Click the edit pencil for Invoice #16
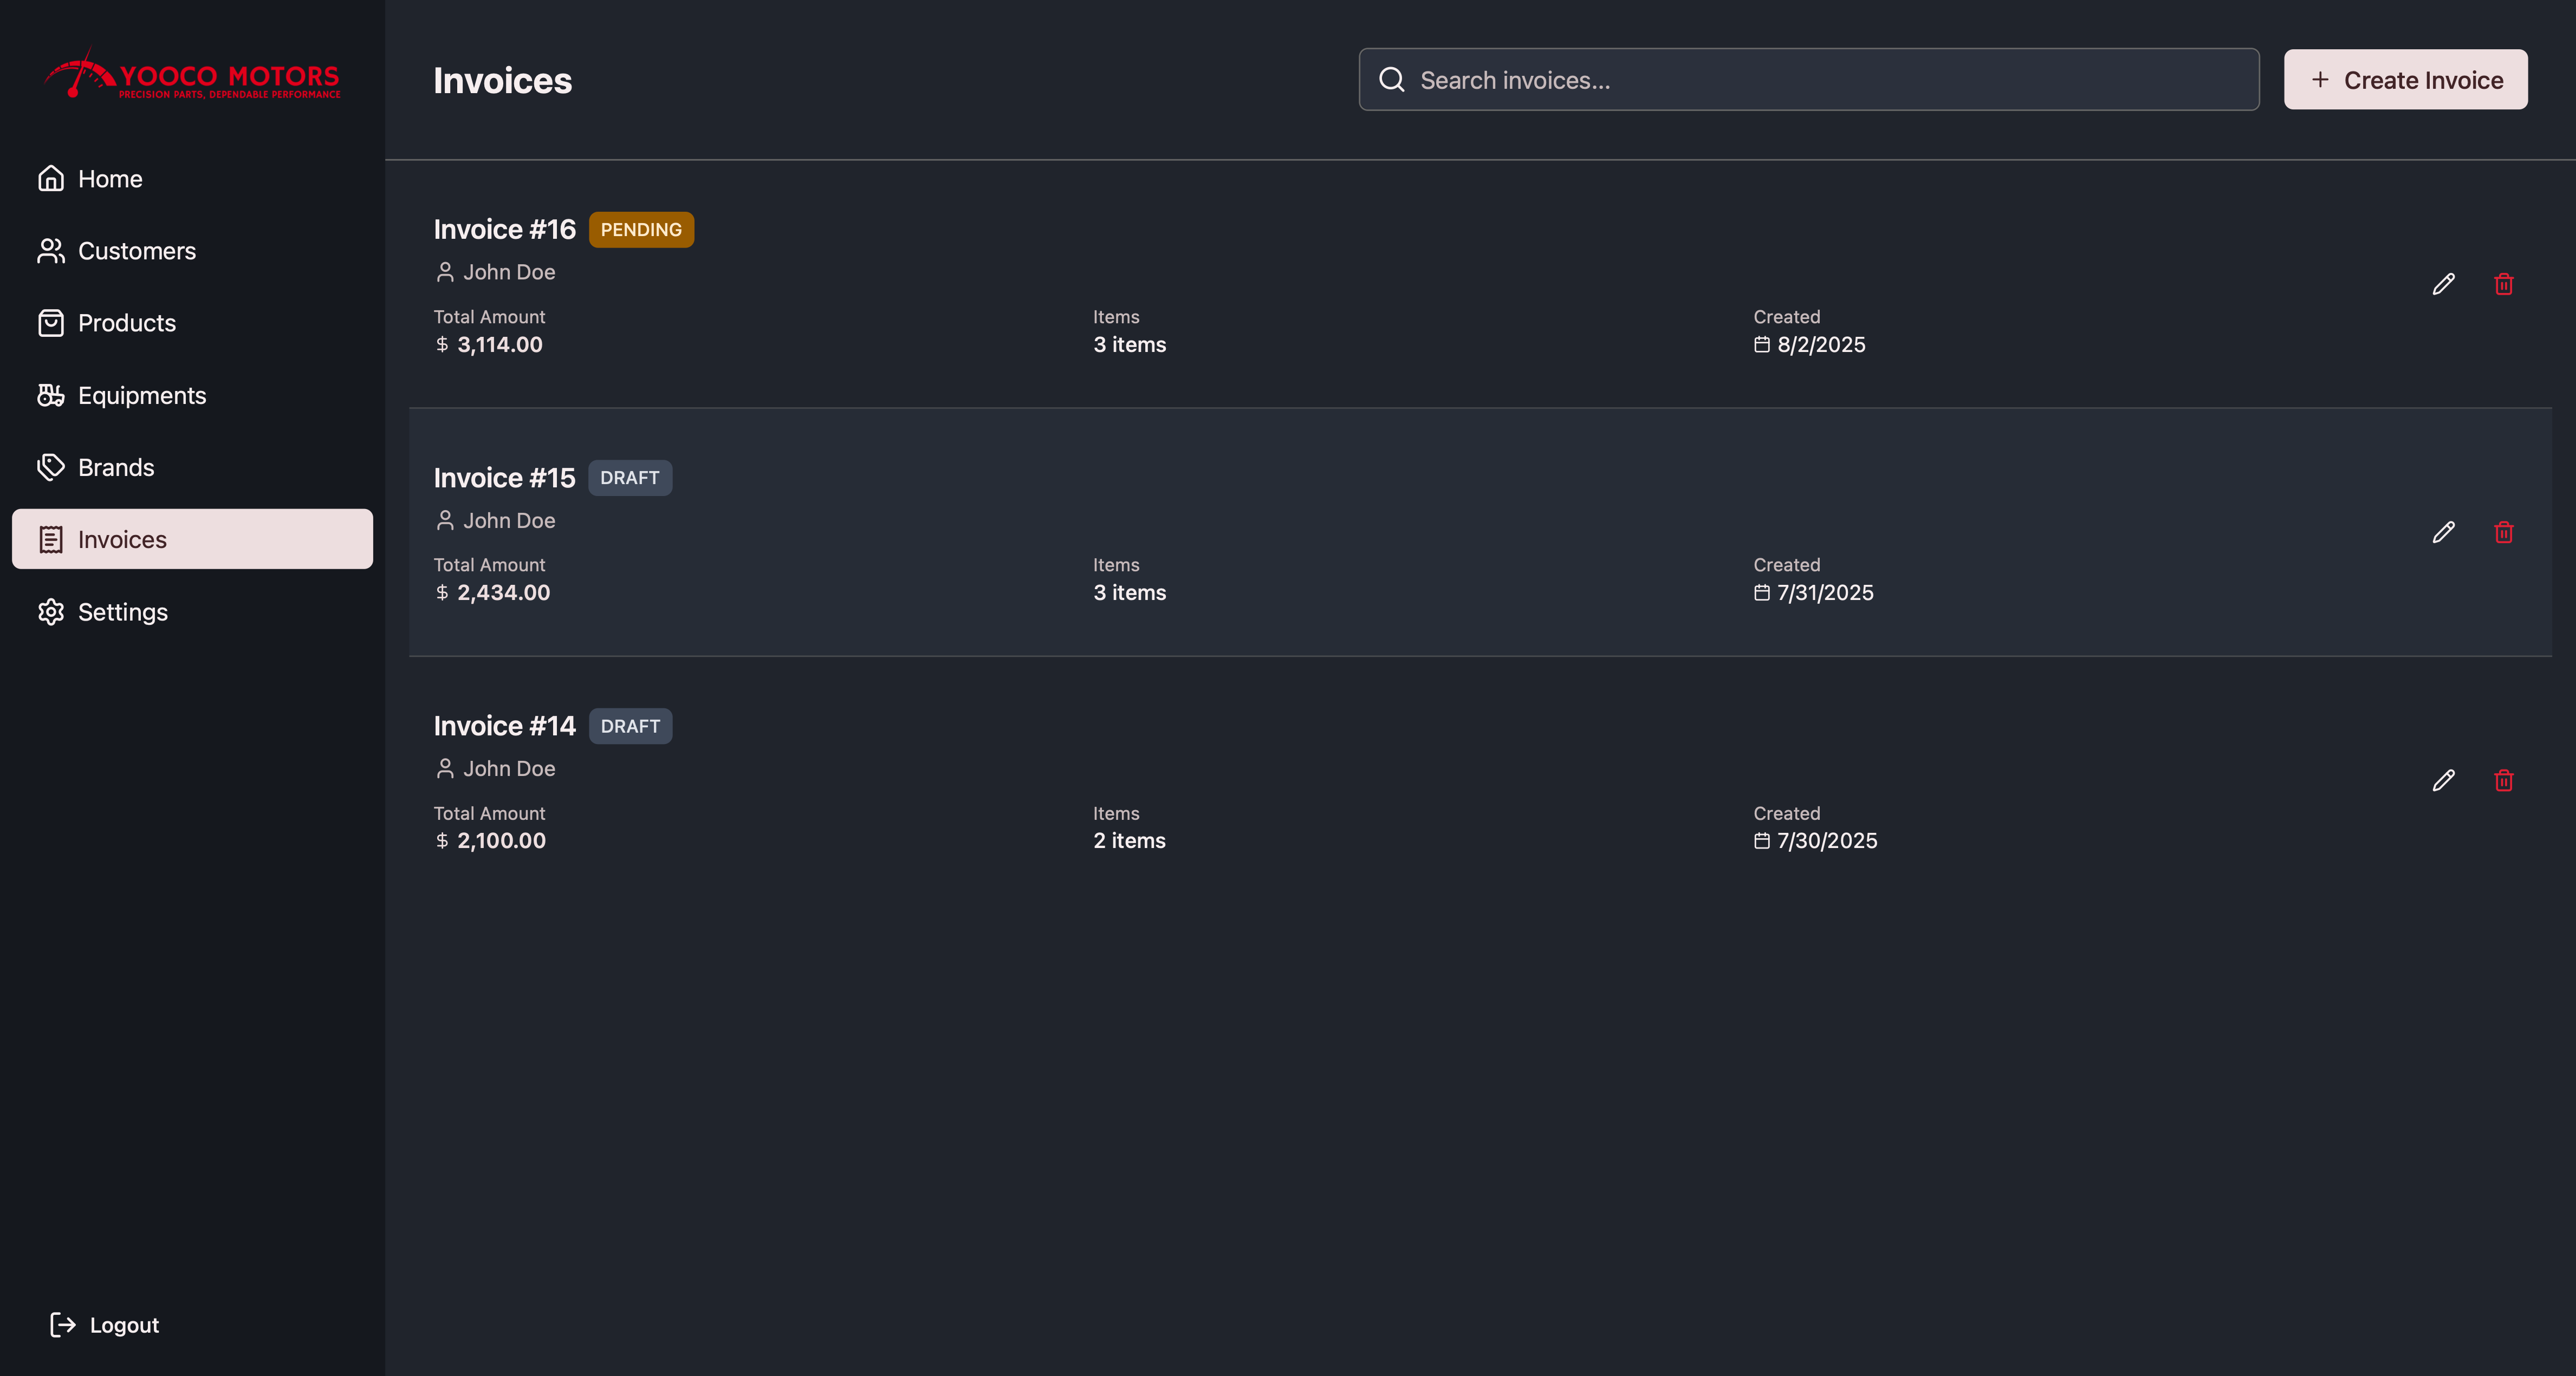 pyautogui.click(x=2443, y=284)
